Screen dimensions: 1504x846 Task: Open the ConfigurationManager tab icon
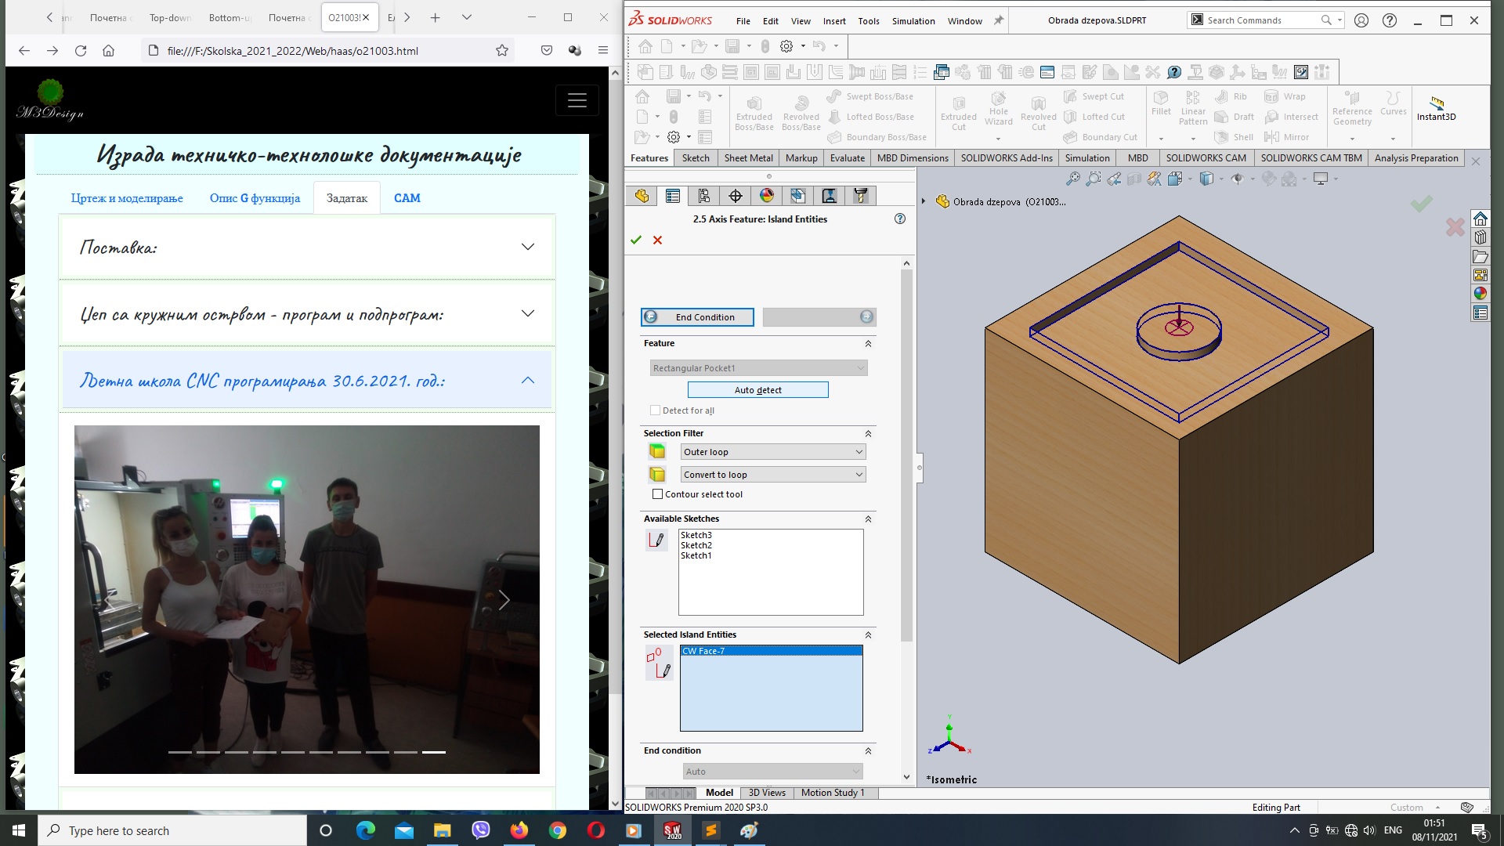(704, 196)
